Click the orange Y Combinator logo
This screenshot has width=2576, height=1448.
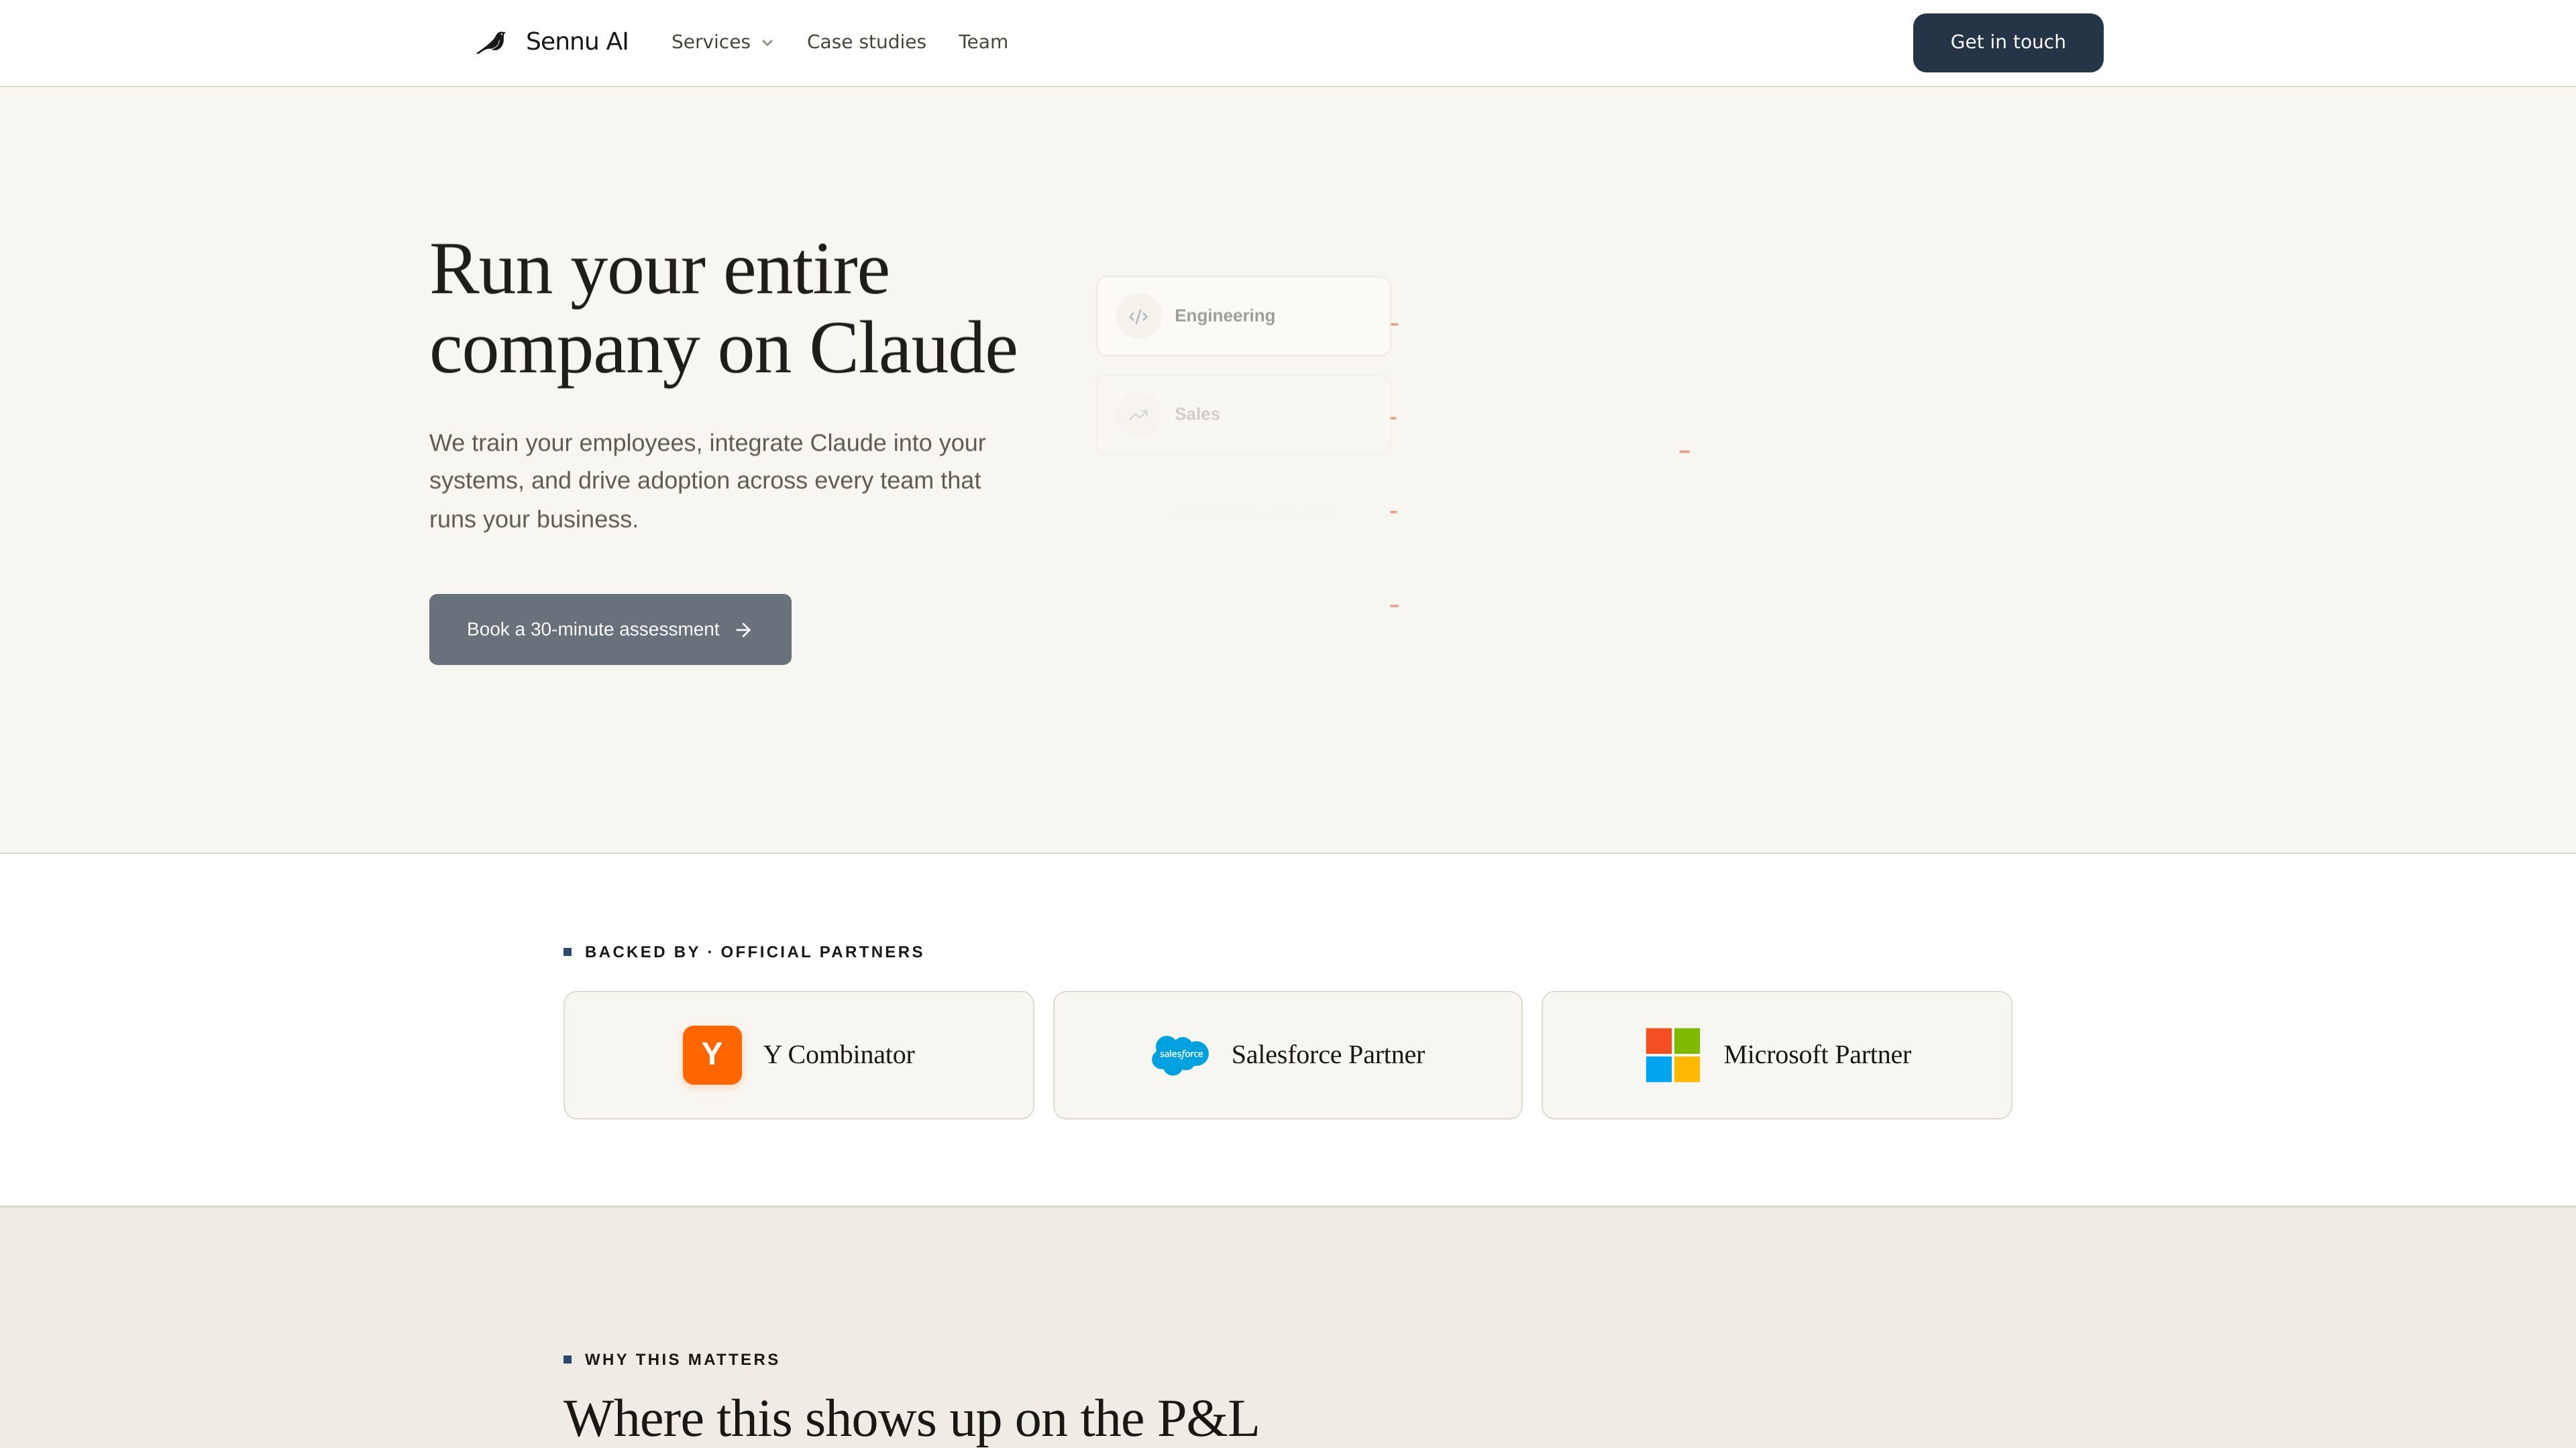(x=712, y=1054)
